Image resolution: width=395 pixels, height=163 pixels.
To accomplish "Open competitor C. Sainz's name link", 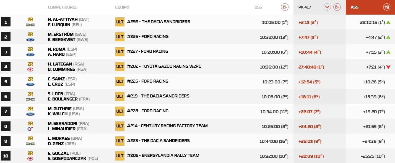I will (x=56, y=79).
